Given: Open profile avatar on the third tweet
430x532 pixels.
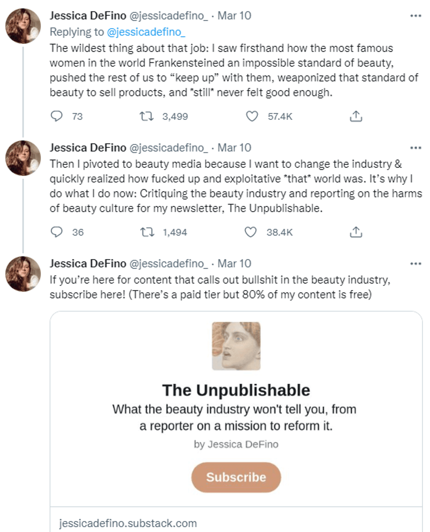Looking at the screenshot, I should click(x=23, y=273).
